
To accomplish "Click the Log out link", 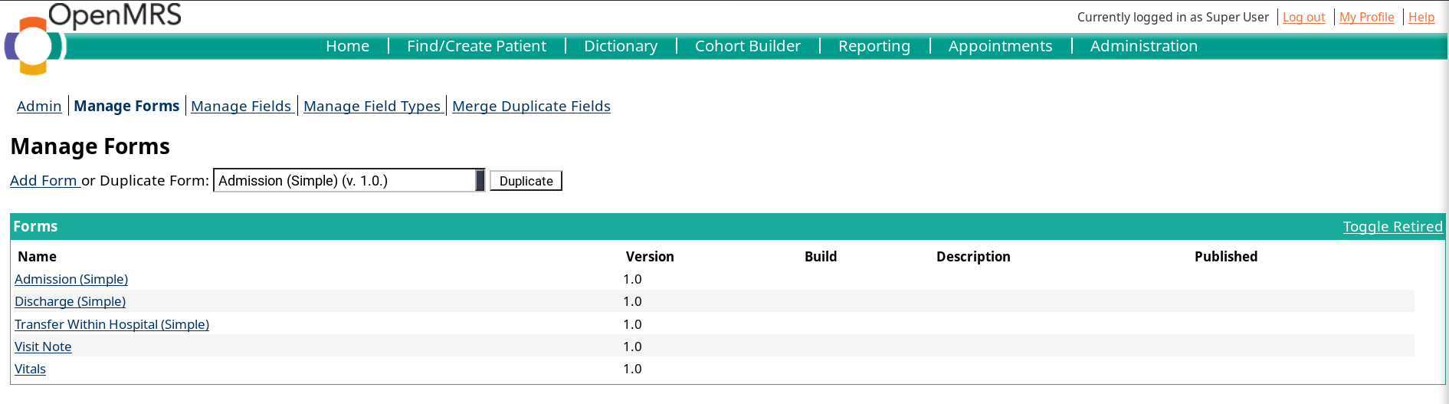I will click(1303, 17).
